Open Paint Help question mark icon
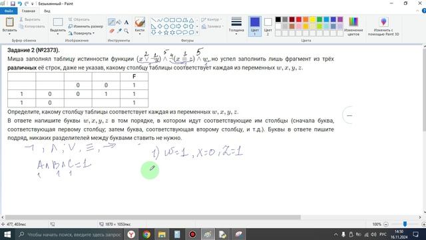 coord(424,11)
